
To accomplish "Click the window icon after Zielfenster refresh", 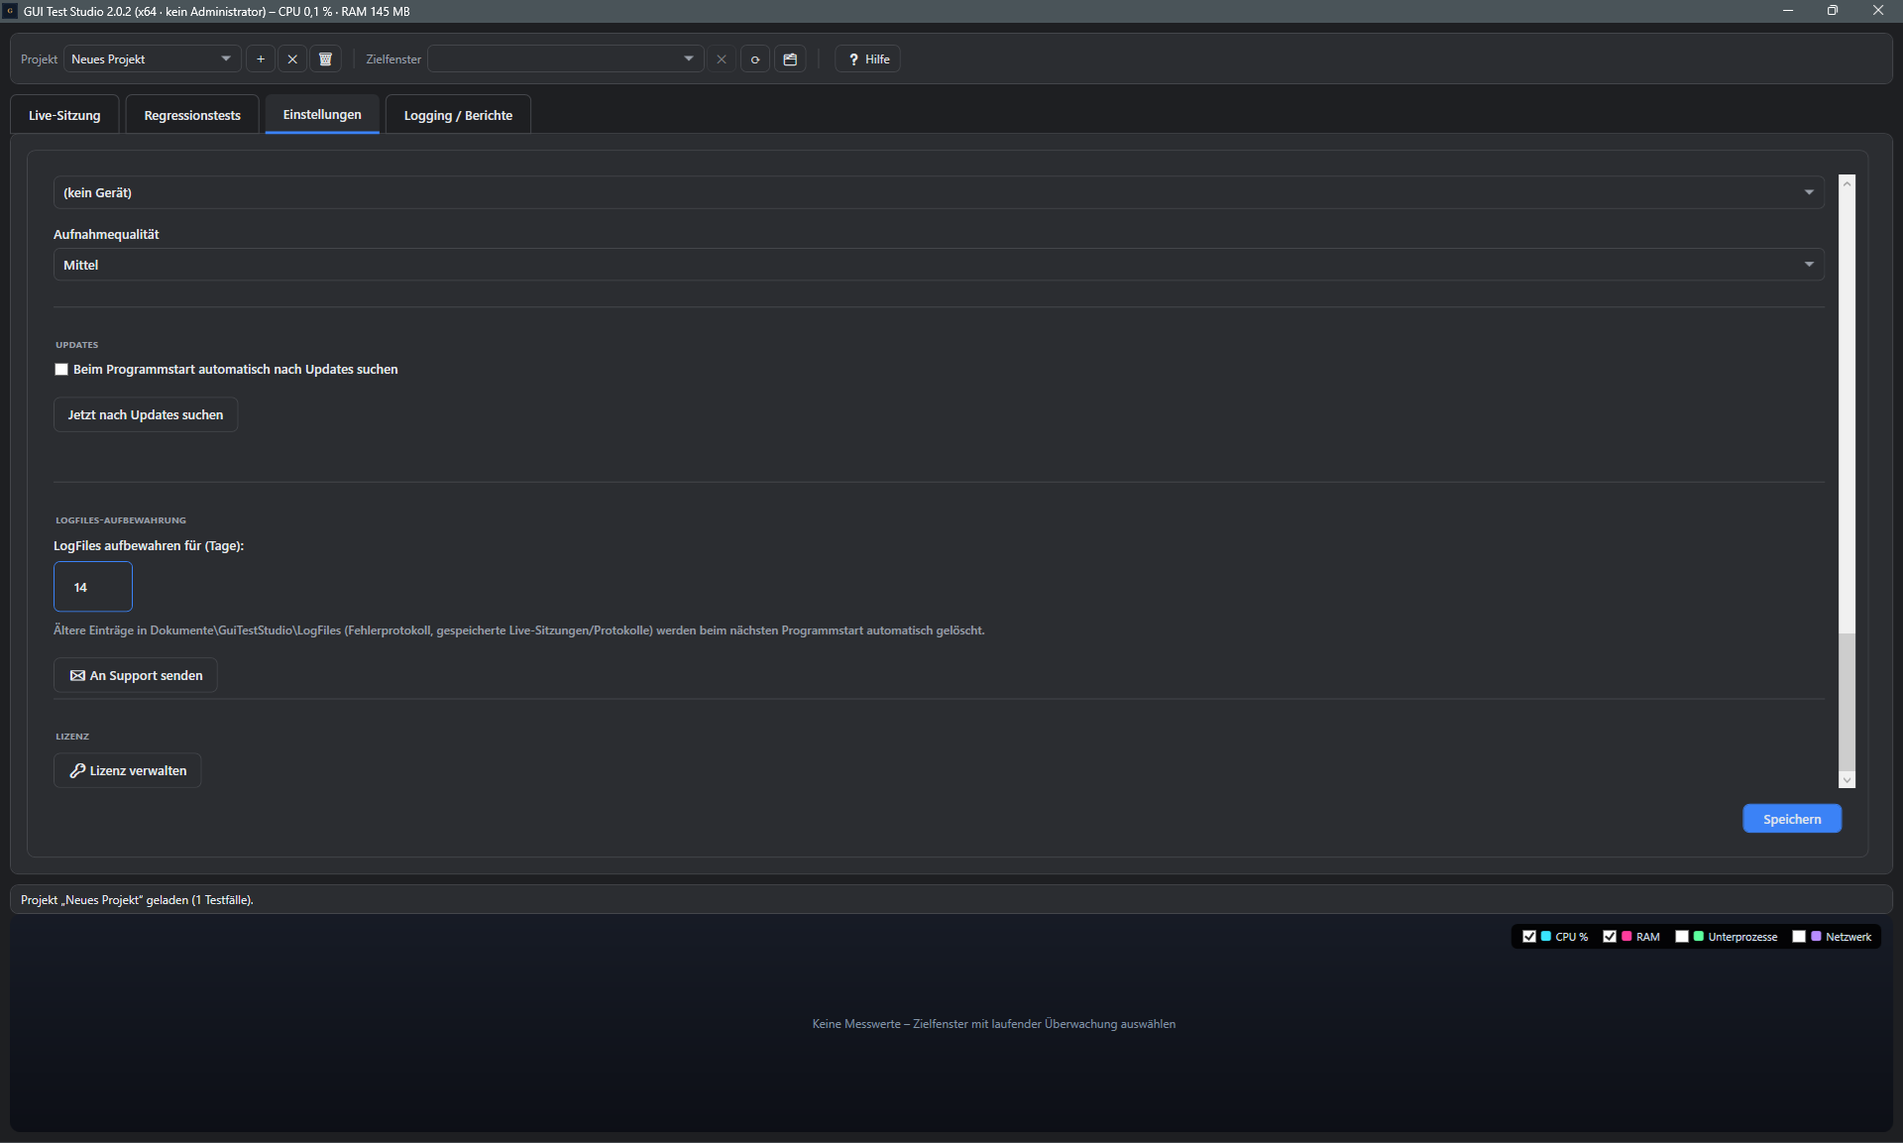I will (x=790, y=59).
